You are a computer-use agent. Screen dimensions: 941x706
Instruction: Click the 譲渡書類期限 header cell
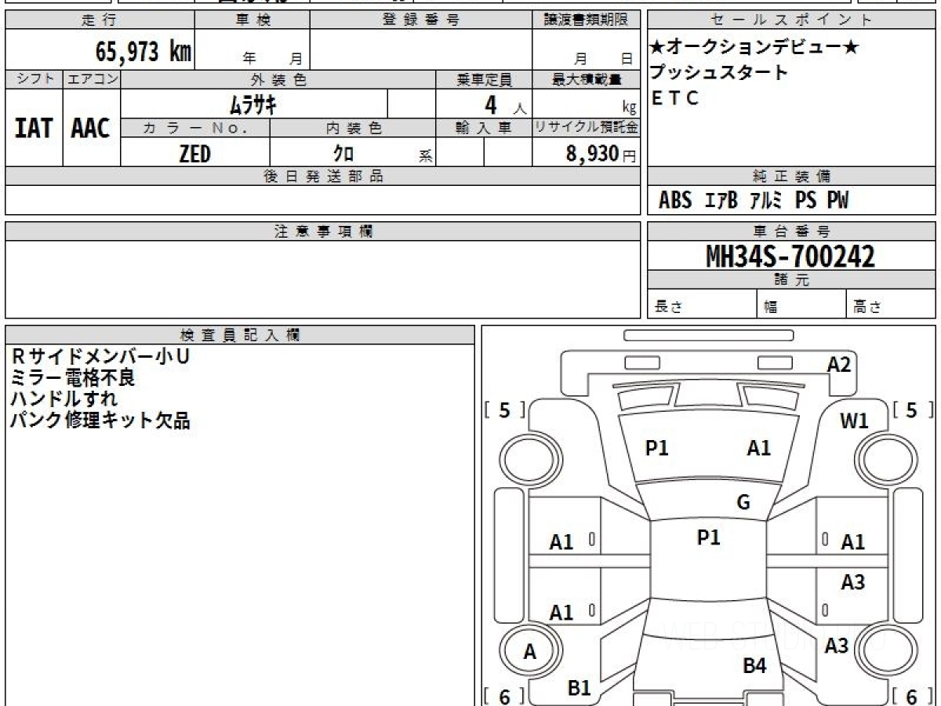(586, 20)
